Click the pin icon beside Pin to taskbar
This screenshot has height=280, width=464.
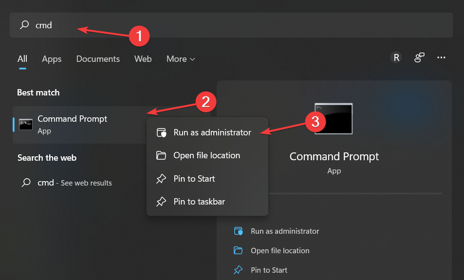[161, 202]
